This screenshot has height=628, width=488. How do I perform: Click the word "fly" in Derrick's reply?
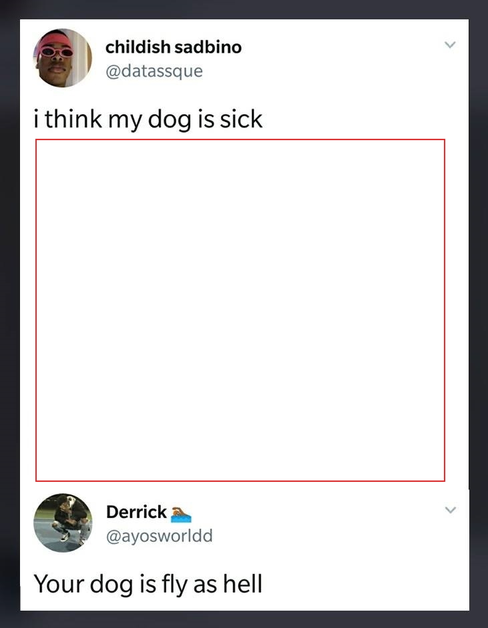(175, 584)
